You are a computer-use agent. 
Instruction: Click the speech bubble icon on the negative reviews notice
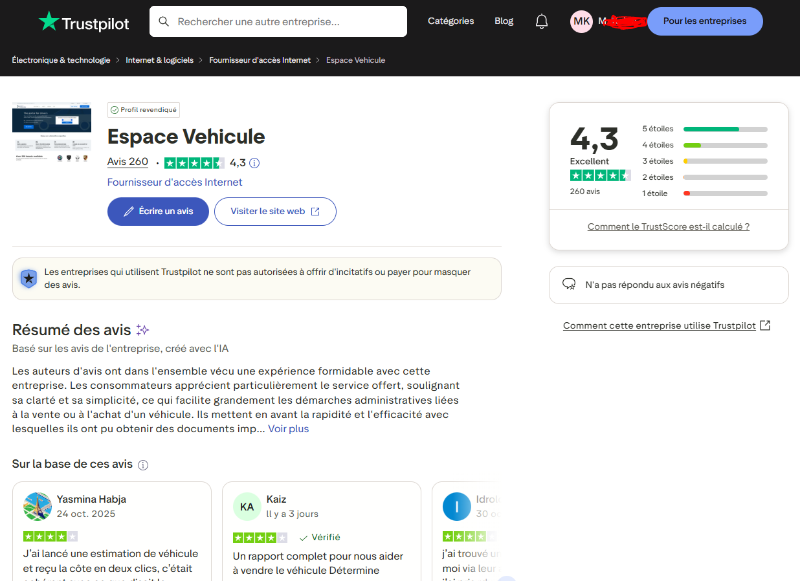tap(569, 283)
